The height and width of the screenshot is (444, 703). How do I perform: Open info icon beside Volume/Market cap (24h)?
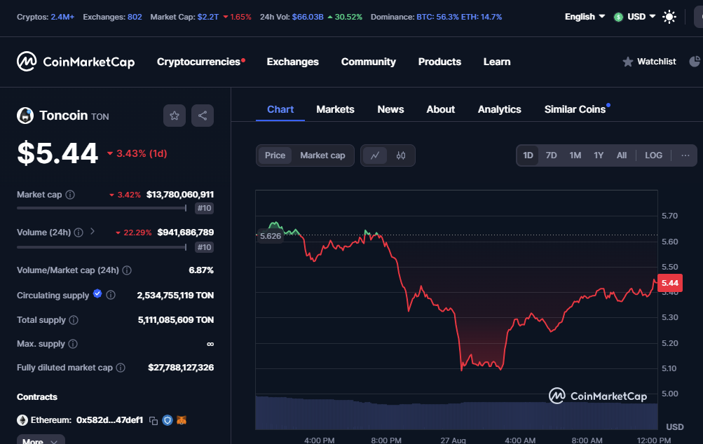(127, 270)
